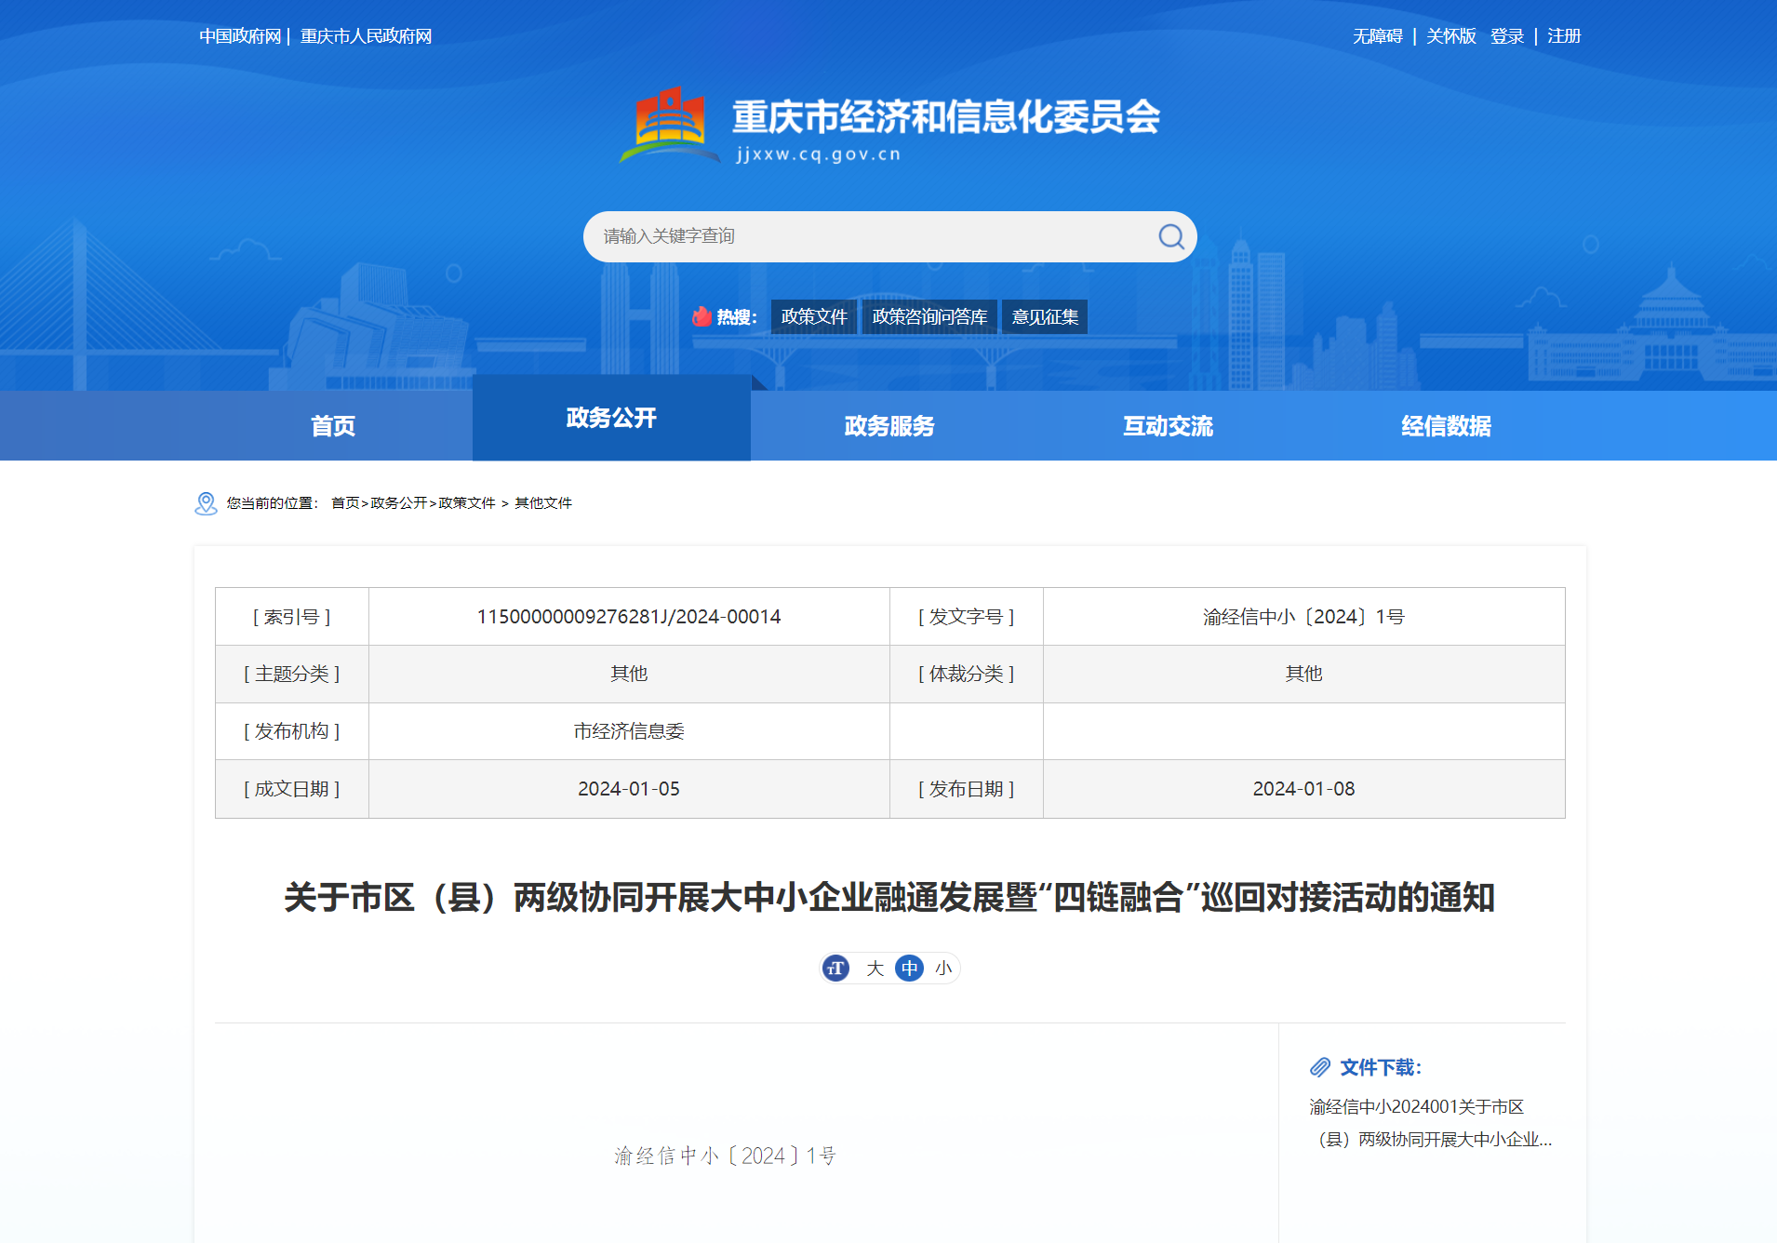Select medium font size 中

[909, 969]
